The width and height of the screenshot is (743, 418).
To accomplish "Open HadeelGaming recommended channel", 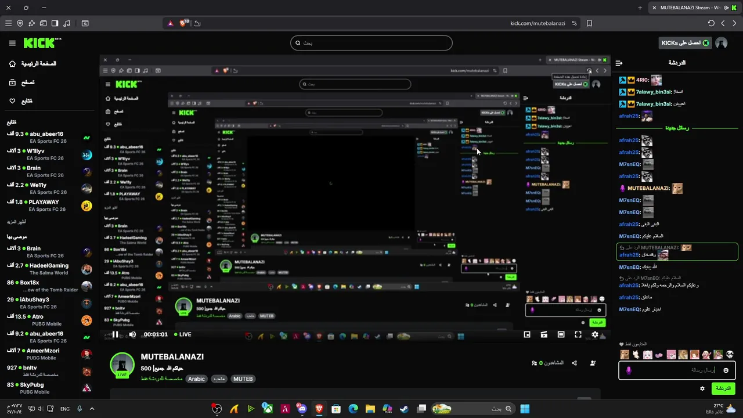I will click(49, 269).
